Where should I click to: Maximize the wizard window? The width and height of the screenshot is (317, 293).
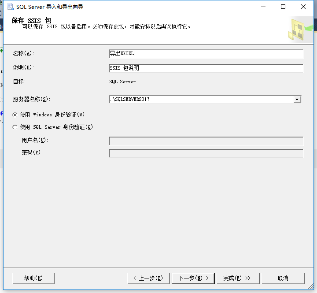coord(283,7)
